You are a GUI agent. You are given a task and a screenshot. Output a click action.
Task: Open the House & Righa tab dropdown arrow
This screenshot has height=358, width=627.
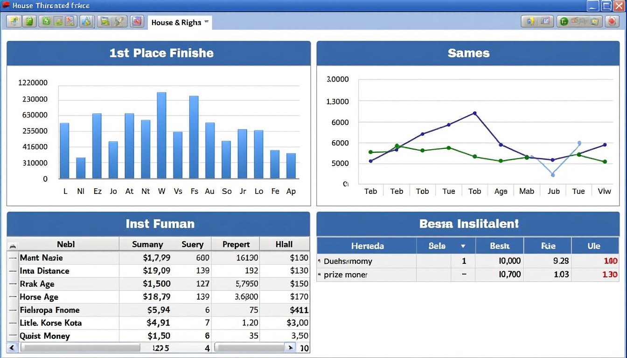coord(206,22)
